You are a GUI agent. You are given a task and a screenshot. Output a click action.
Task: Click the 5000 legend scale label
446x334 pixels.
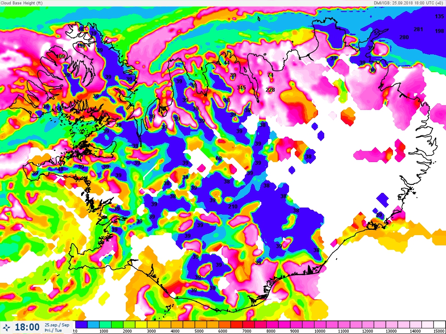pyautogui.click(x=199, y=331)
